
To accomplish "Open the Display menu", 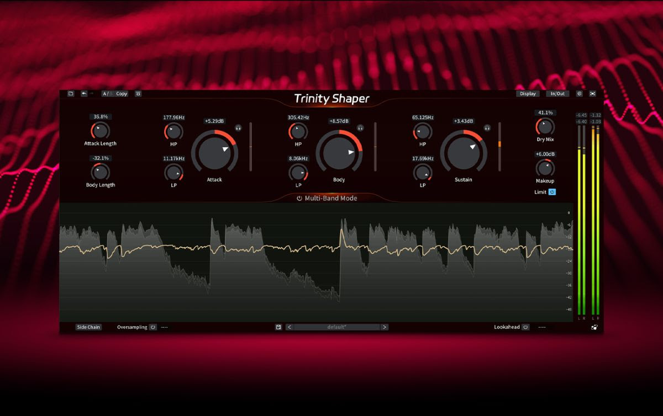I will pyautogui.click(x=528, y=94).
